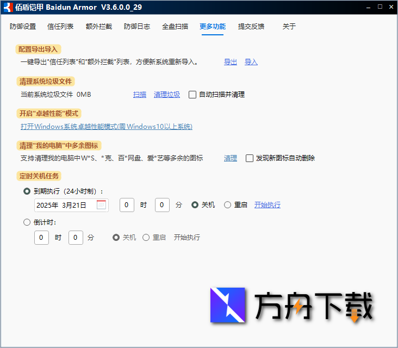
Task: Select 关机 radio in scheduled row
Action: point(195,205)
